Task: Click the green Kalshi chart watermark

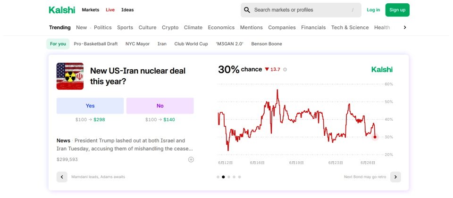Action: (382, 70)
